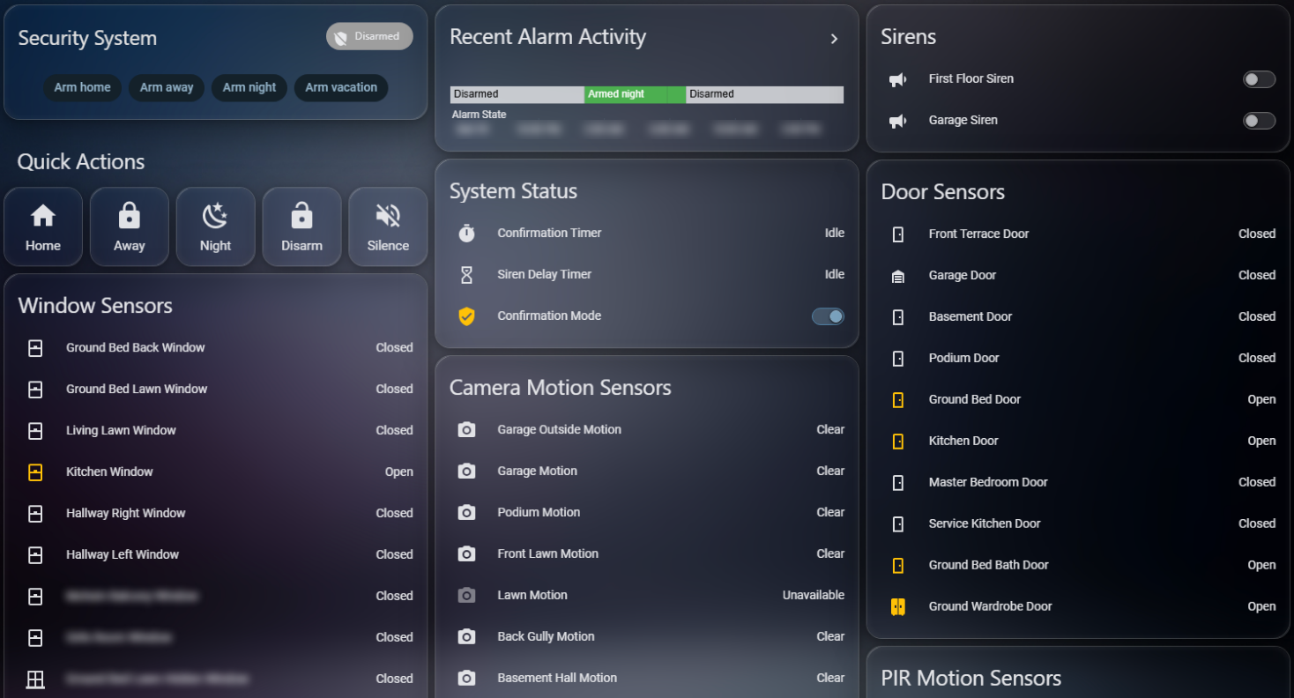Click the First Floor Siren megaphone icon
This screenshot has height=698, width=1294.
897,79
